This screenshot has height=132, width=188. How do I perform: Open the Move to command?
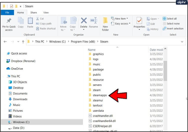point(63,24)
